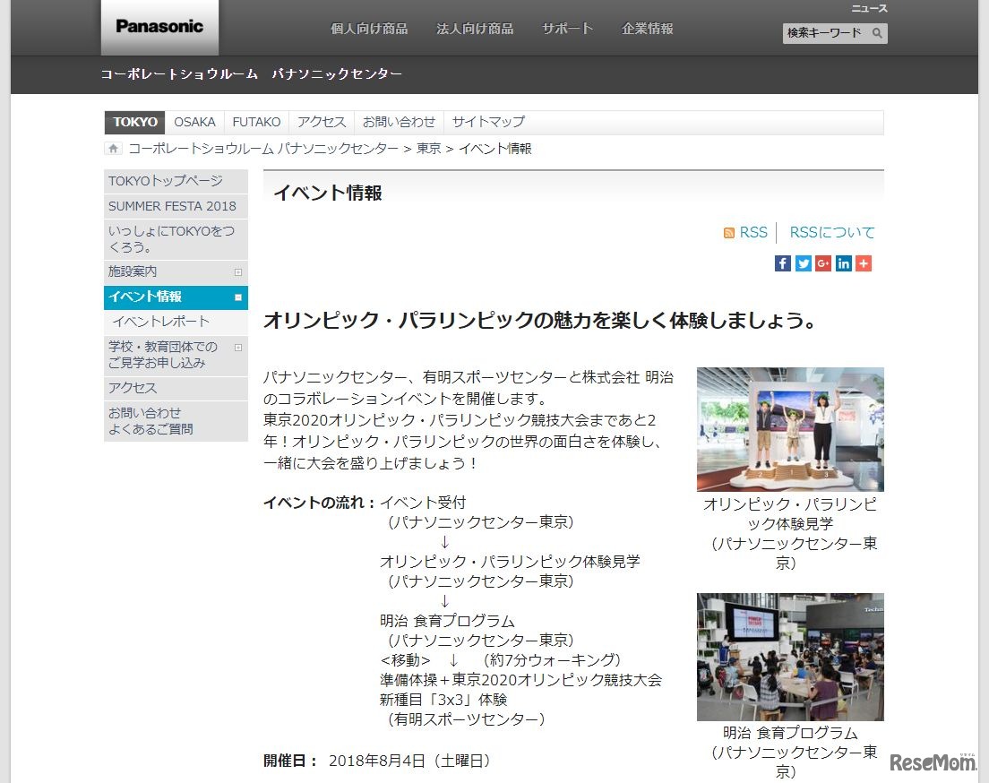Screen dimensions: 989x783
Task: Share the page on Facebook
Action: pos(782,263)
